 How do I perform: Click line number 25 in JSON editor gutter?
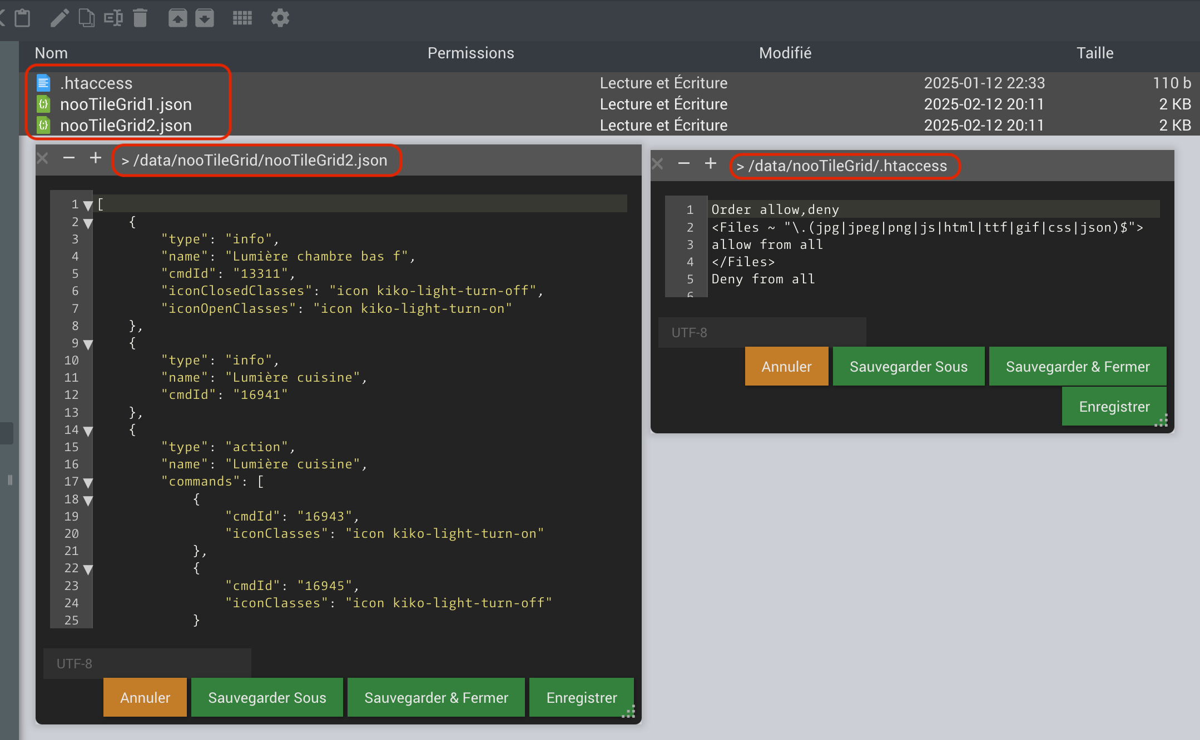click(71, 620)
